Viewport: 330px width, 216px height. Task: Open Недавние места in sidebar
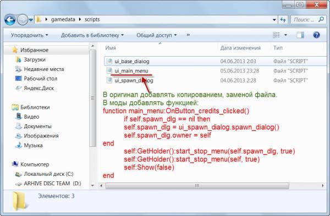(x=44, y=69)
